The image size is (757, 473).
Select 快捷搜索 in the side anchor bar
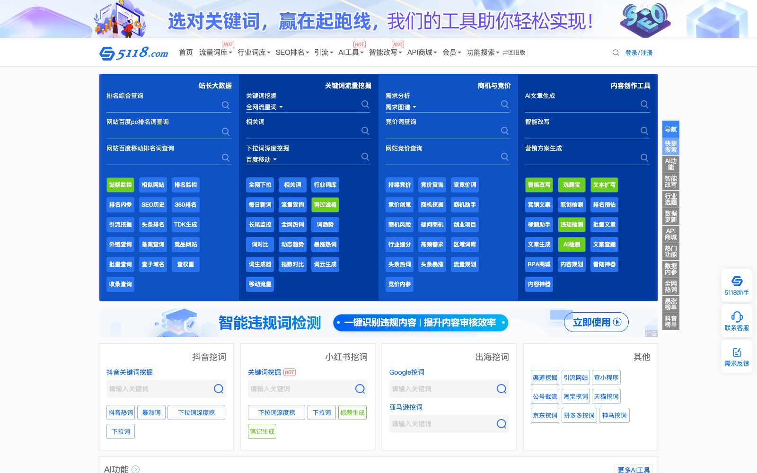(x=671, y=147)
